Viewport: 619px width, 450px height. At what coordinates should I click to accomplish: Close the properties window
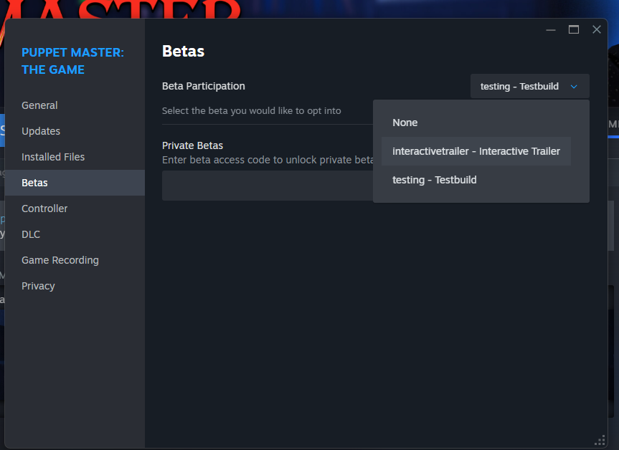click(x=597, y=29)
